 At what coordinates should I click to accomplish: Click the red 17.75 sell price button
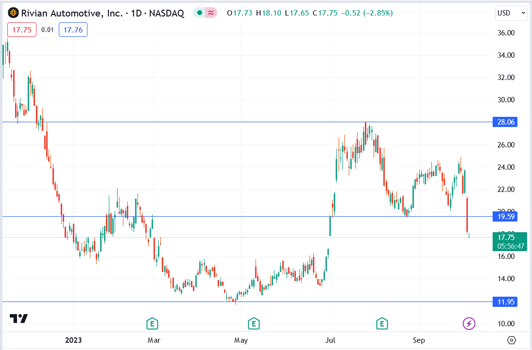pos(22,30)
